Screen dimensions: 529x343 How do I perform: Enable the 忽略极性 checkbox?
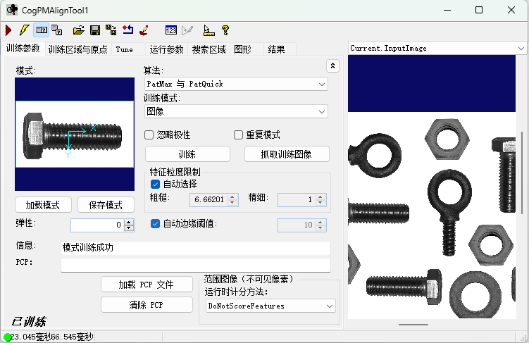149,135
